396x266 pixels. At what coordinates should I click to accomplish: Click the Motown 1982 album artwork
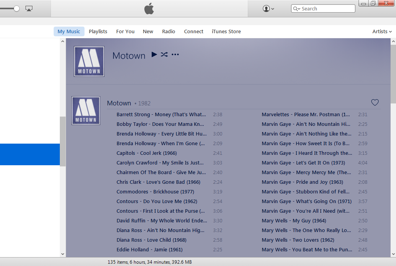(x=86, y=111)
